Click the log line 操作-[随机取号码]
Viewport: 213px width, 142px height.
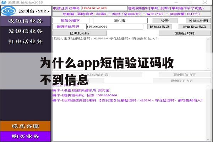[84, 95]
